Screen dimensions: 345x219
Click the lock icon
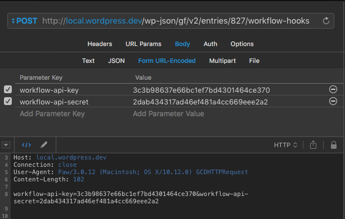coord(334,145)
